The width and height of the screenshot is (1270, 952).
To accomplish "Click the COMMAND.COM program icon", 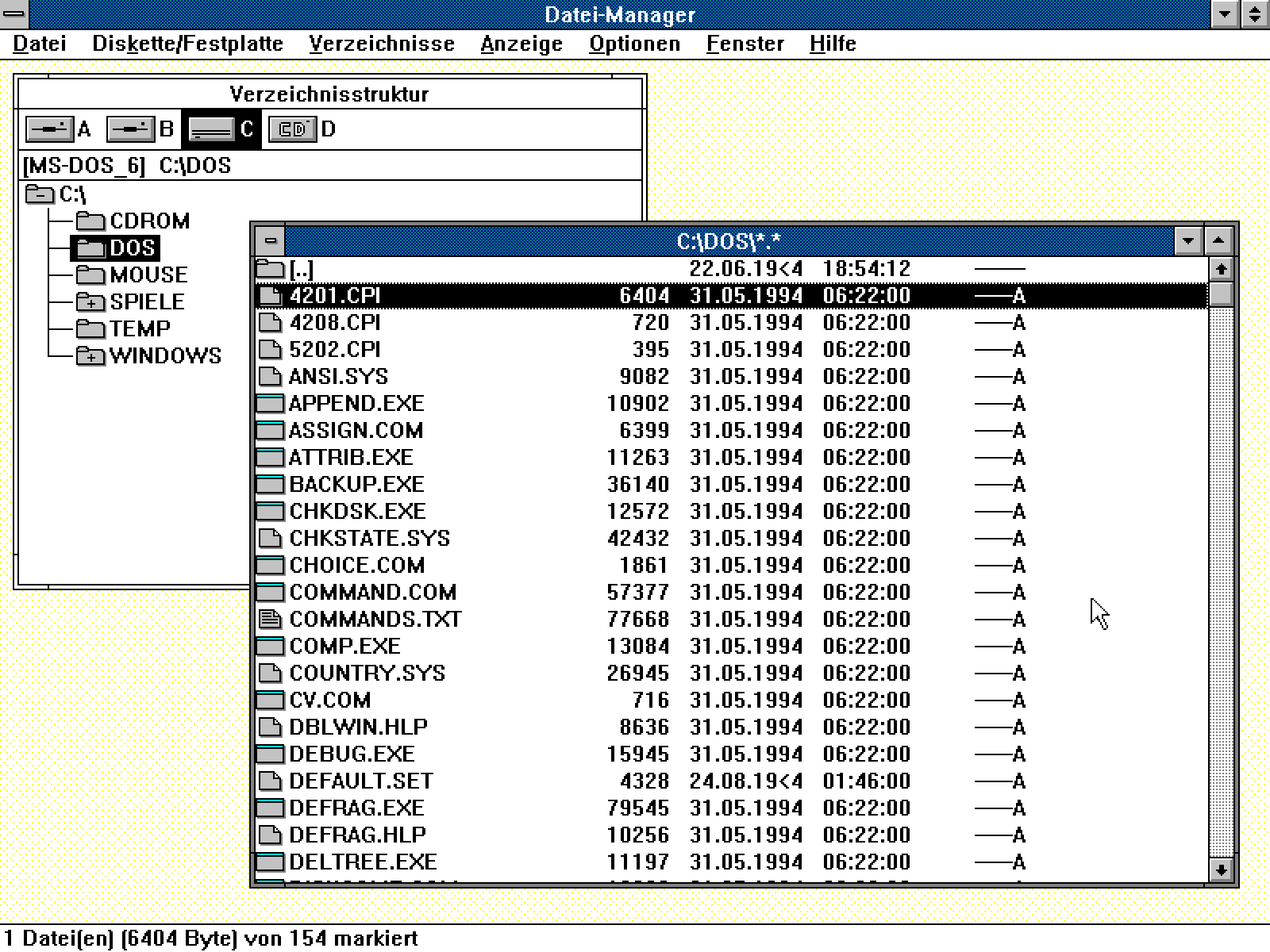I will coord(270,592).
